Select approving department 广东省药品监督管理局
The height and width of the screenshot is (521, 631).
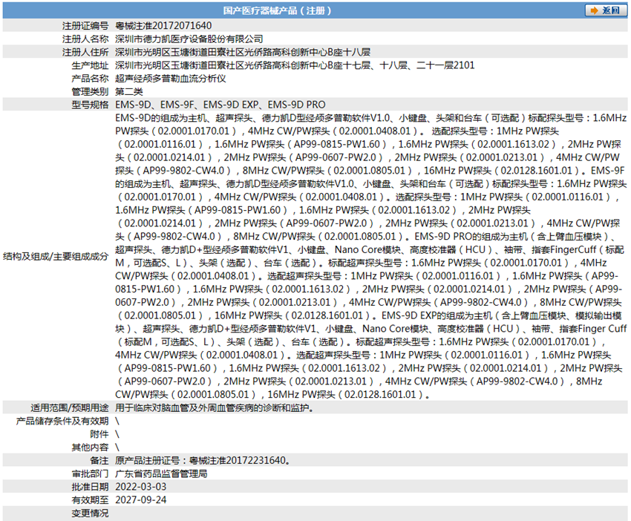point(161,474)
